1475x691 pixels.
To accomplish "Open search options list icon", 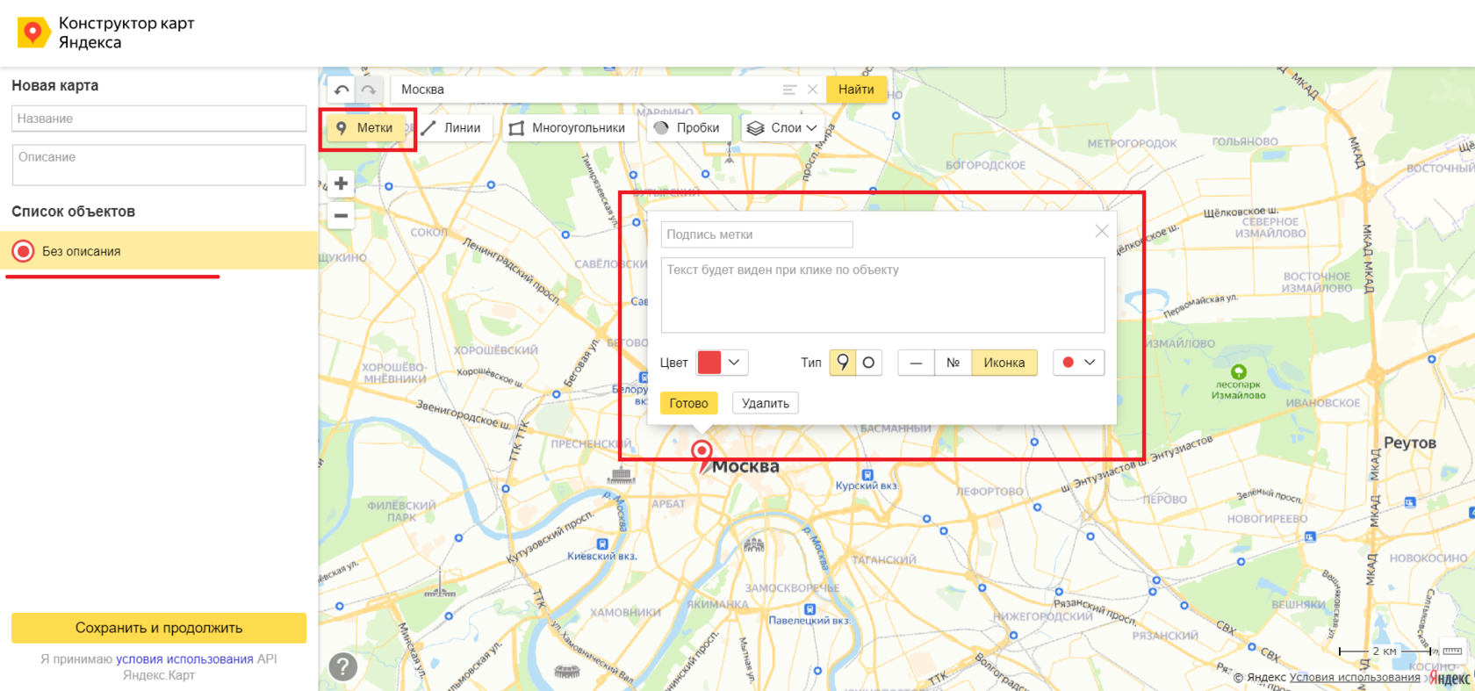I will click(x=789, y=90).
